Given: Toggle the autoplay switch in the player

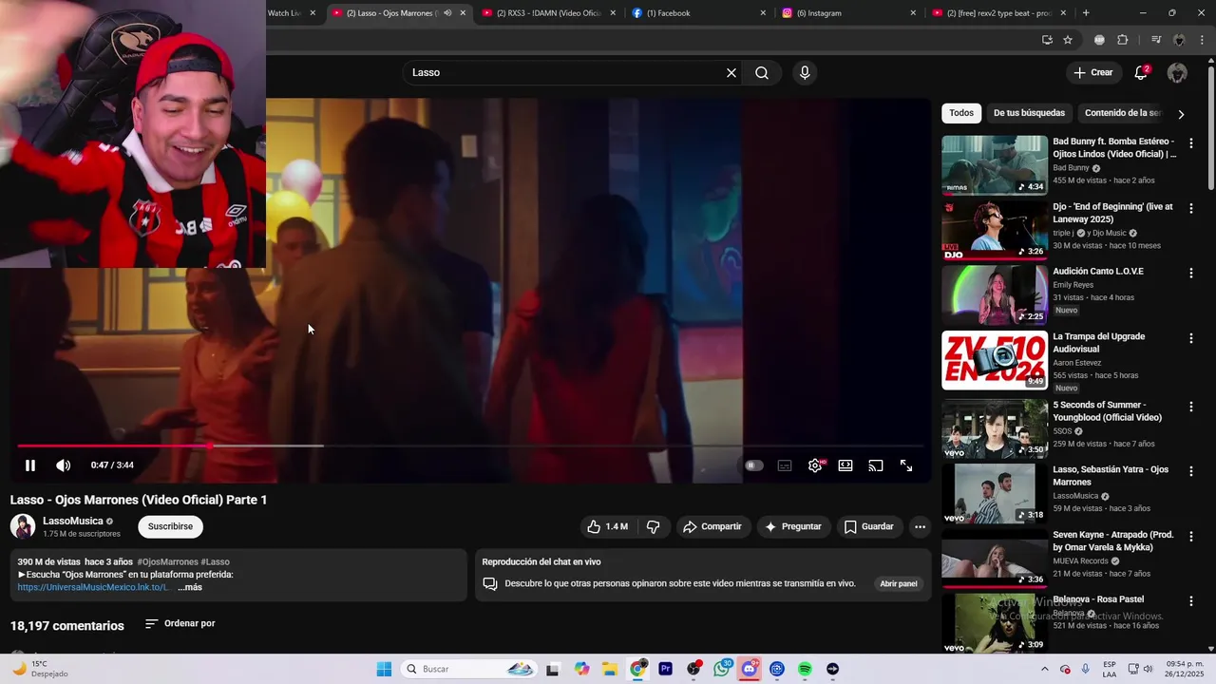Looking at the screenshot, I should pos(753,465).
